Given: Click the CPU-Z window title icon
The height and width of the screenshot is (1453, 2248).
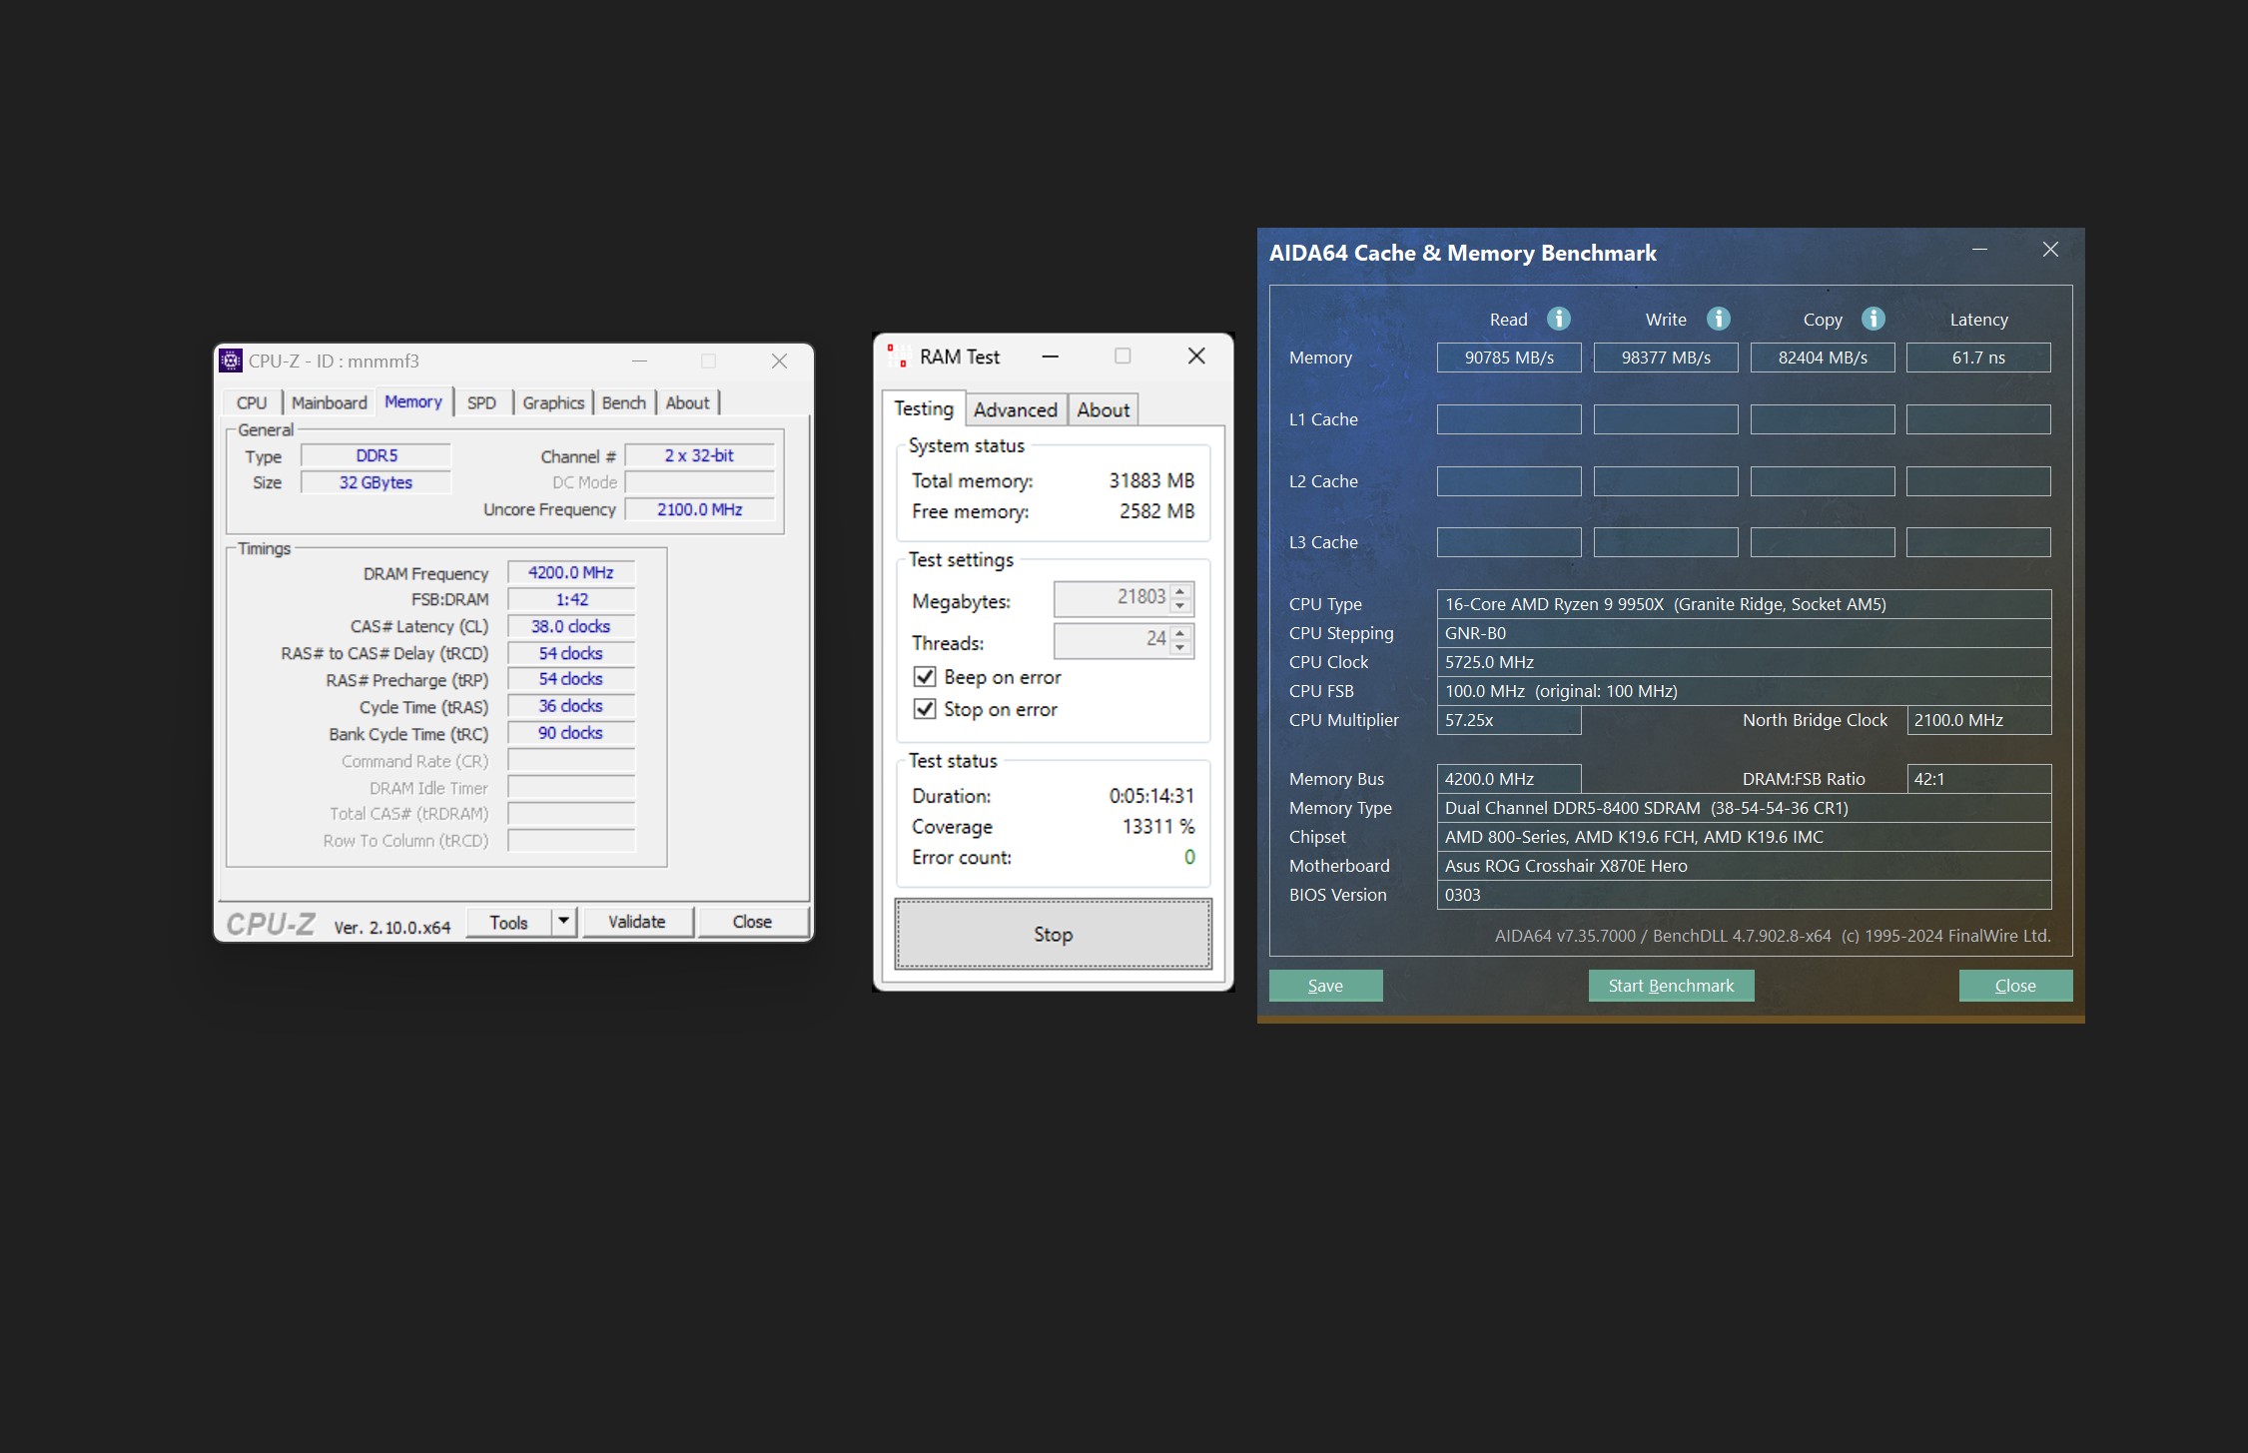Looking at the screenshot, I should point(231,361).
